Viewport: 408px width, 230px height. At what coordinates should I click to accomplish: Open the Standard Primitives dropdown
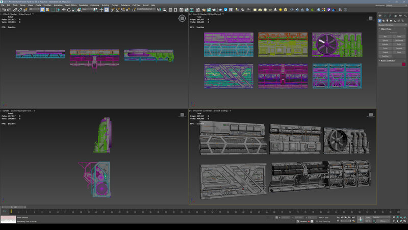[391, 25]
